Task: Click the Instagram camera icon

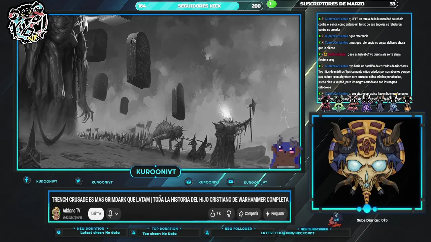Action: click(x=189, y=182)
